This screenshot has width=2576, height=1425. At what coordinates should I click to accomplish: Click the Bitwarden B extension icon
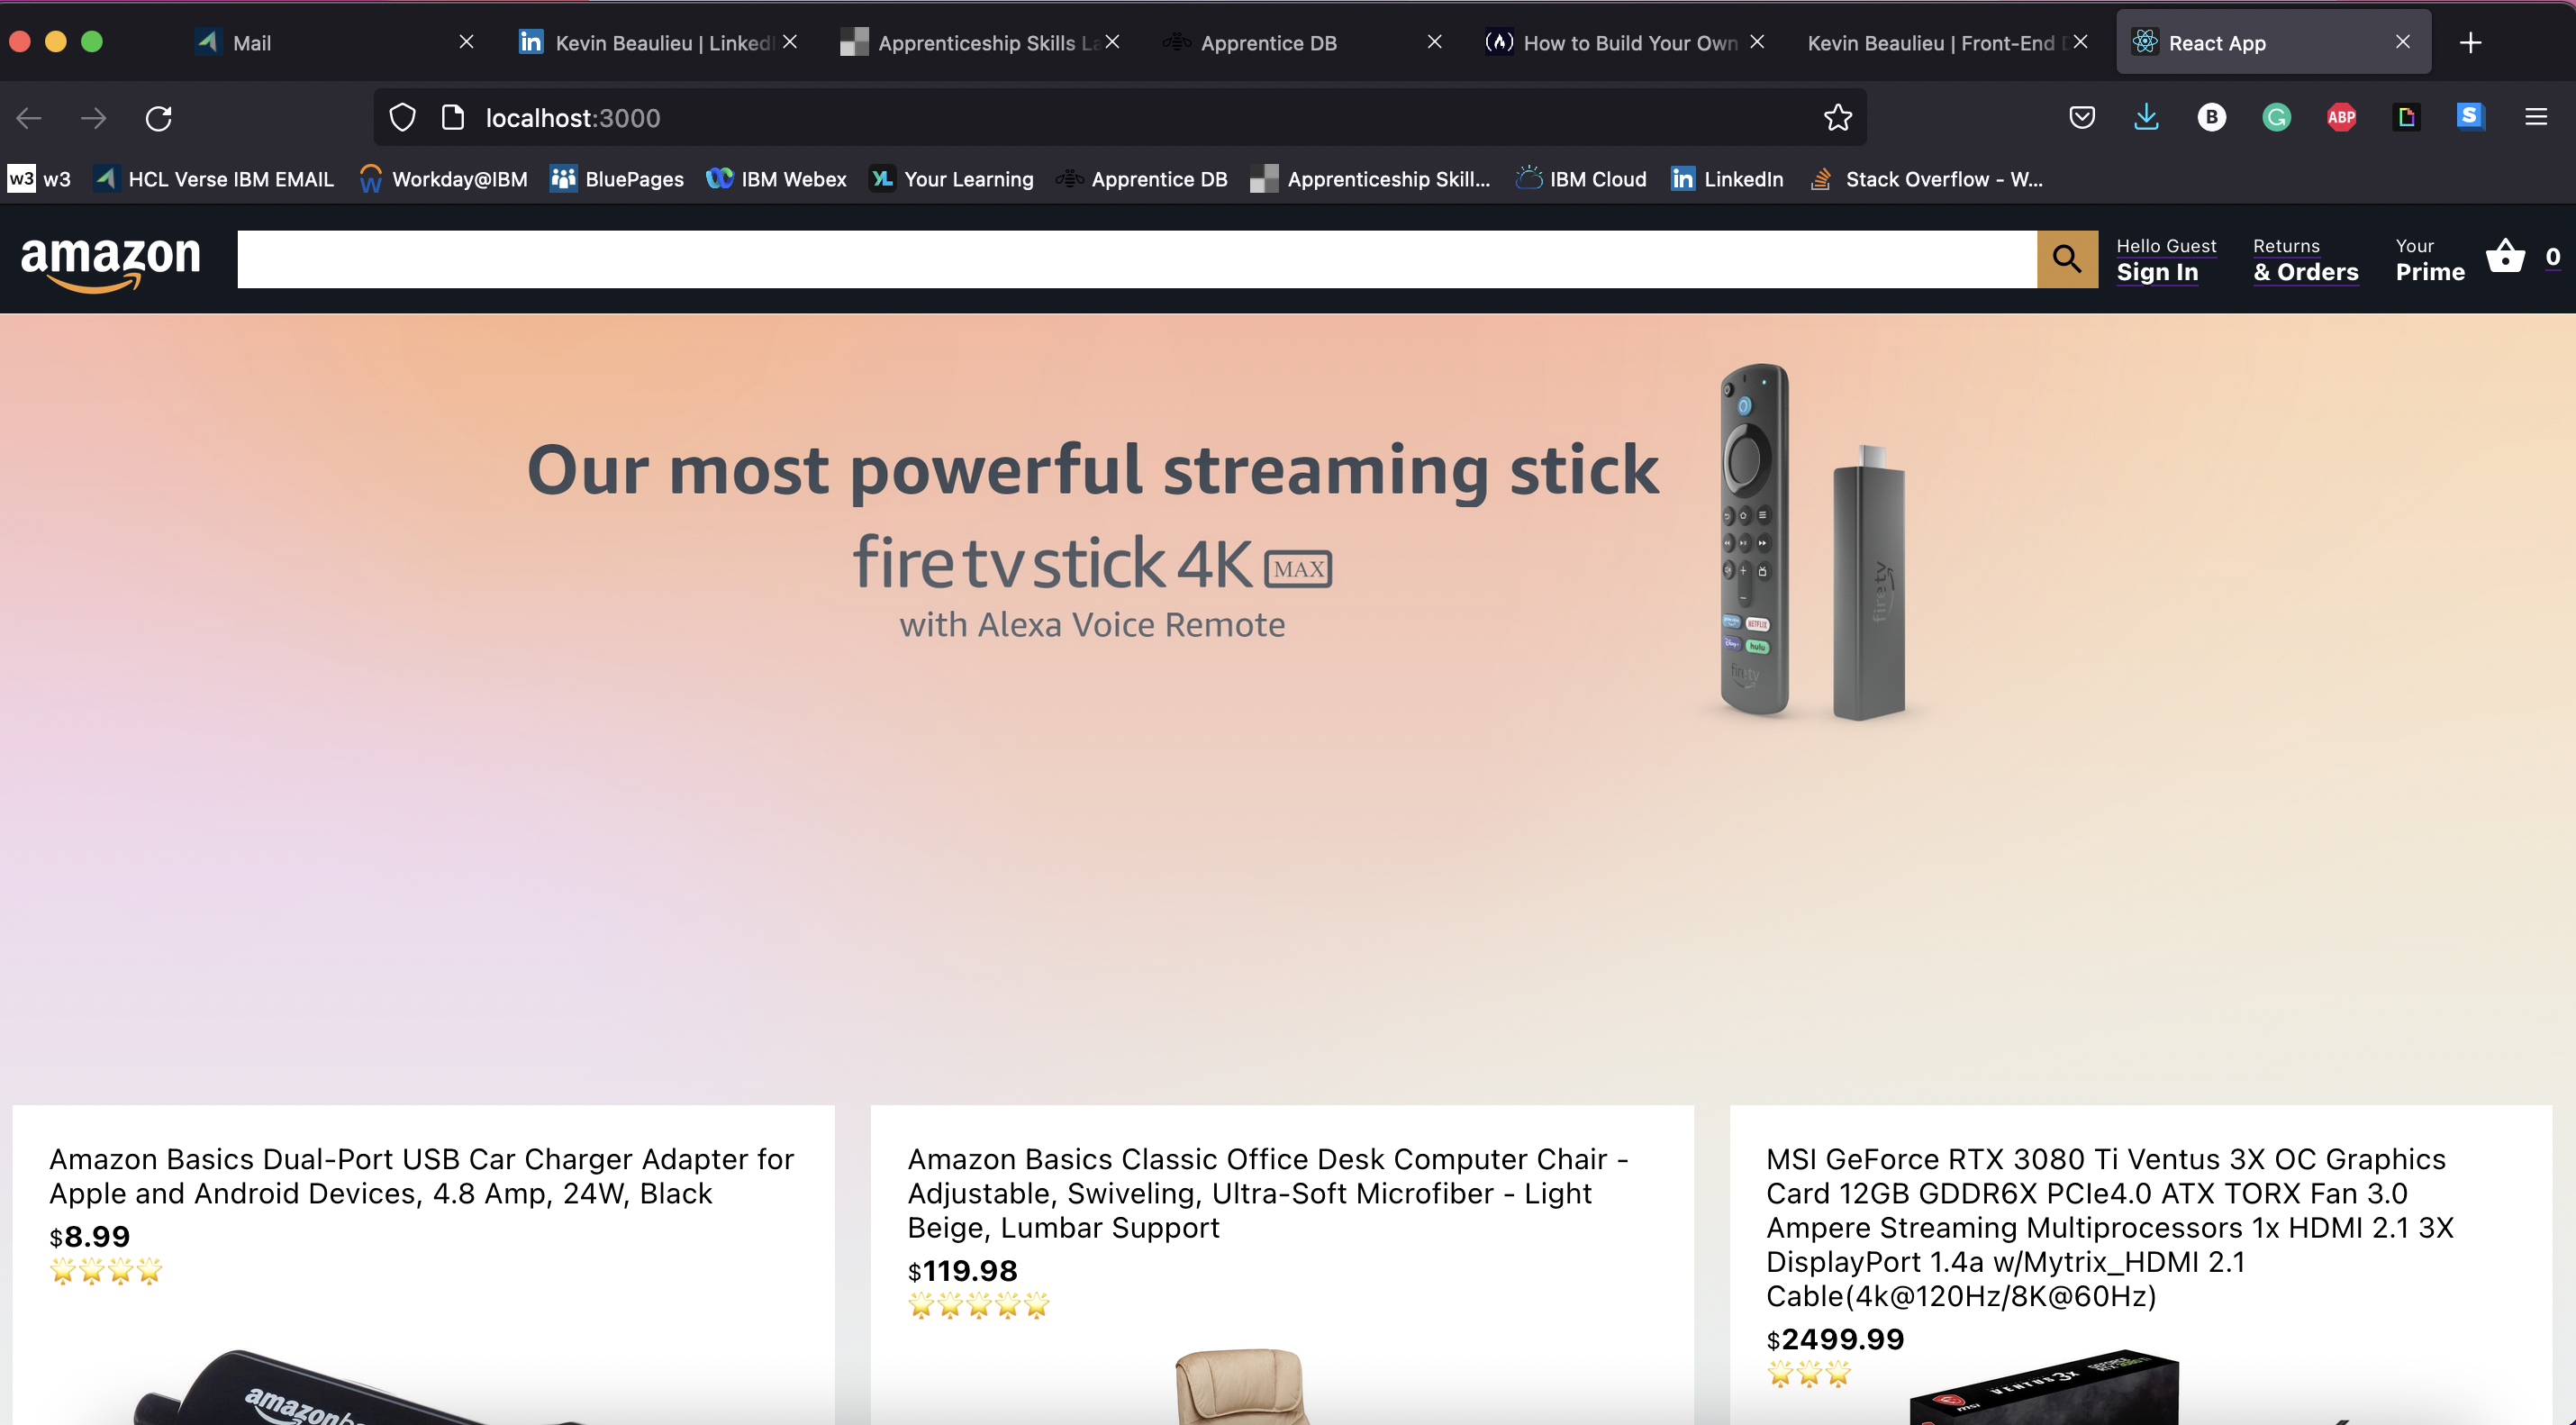pos(2212,118)
